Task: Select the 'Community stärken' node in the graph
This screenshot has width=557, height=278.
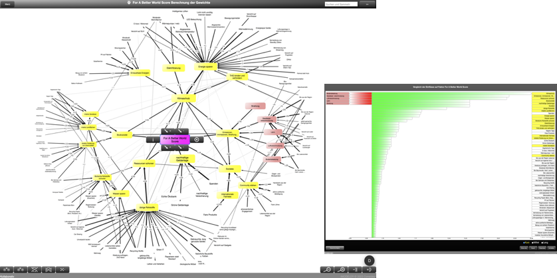Action: [x=248, y=185]
